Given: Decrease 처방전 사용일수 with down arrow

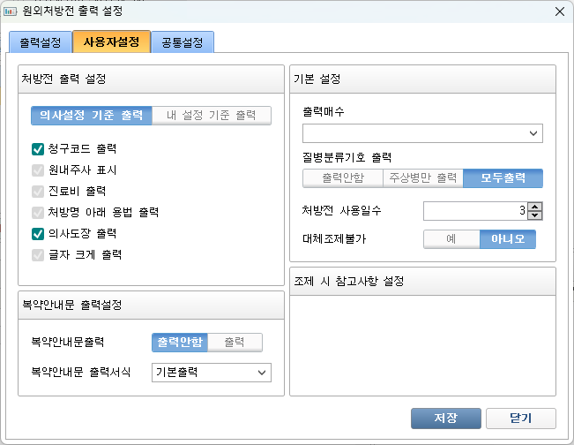Looking at the screenshot, I should [535, 215].
